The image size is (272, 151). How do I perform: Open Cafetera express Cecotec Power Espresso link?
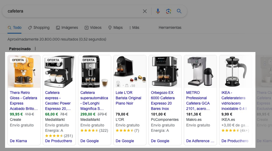[58, 101]
